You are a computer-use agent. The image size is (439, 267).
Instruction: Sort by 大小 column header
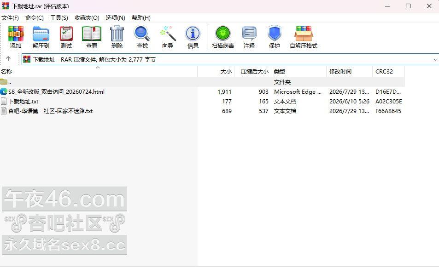[x=216, y=72]
